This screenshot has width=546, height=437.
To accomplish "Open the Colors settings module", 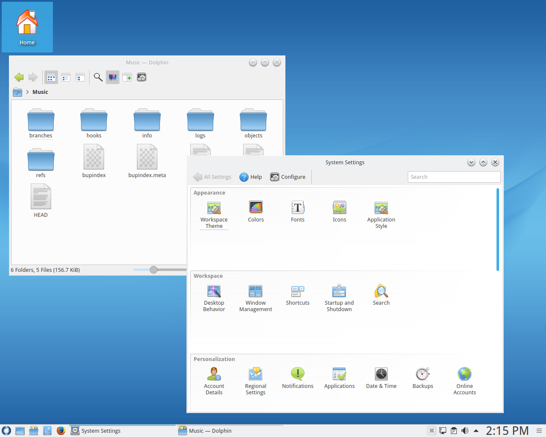I will 256,212.
